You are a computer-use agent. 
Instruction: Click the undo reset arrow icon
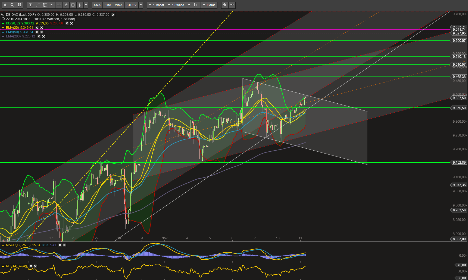pos(232,5)
